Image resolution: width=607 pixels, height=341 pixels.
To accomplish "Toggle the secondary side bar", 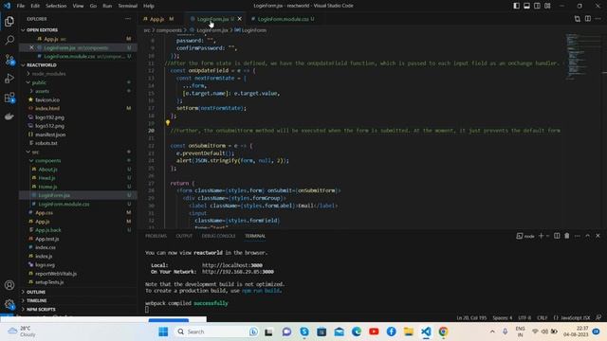I will coord(538,6).
